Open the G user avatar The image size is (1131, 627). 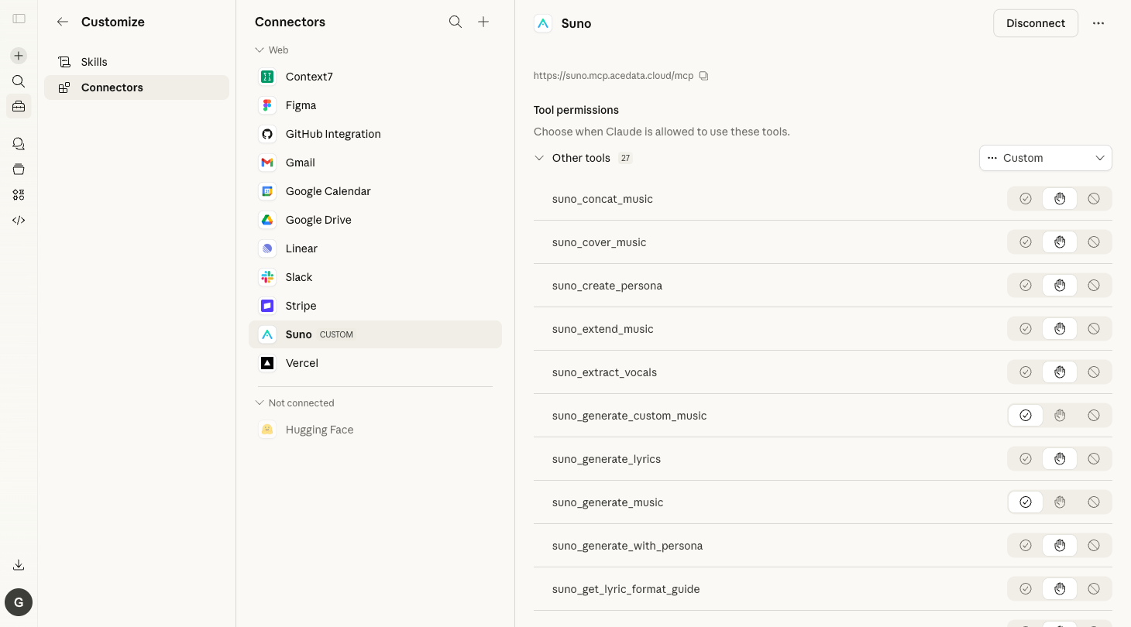click(19, 602)
